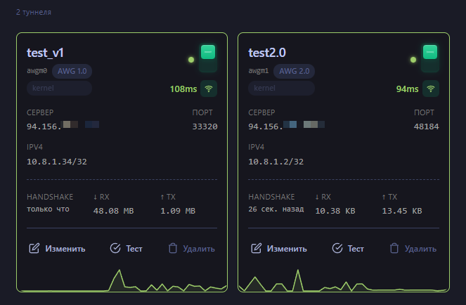466x305 pixels.
Task: Click the AWG 2.0 version badge
Action: coord(294,71)
